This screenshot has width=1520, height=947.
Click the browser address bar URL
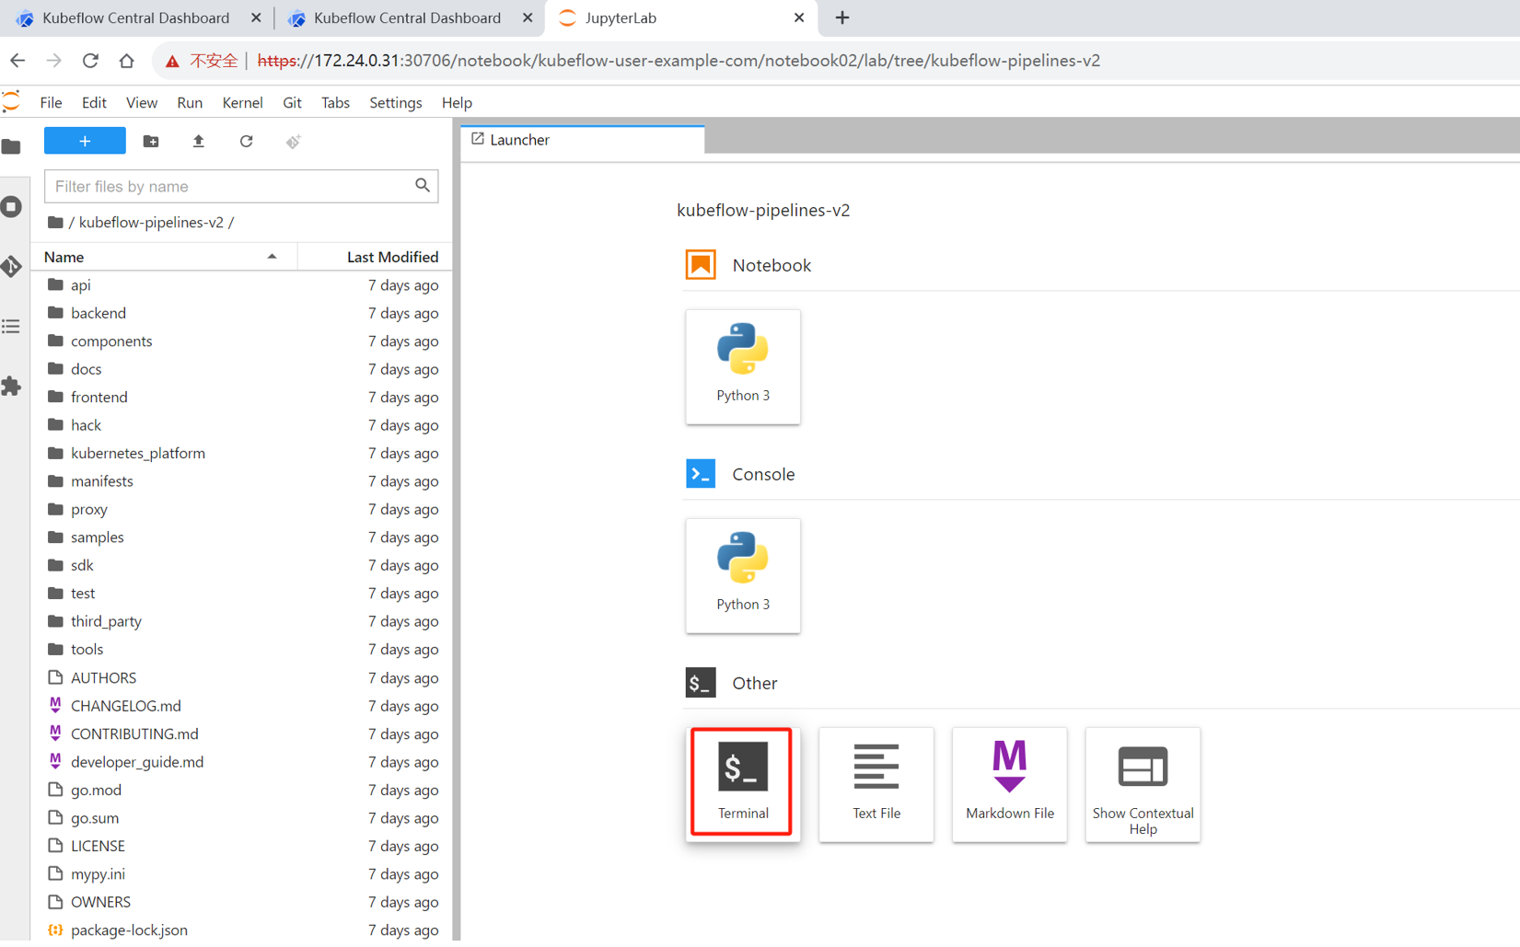click(679, 61)
